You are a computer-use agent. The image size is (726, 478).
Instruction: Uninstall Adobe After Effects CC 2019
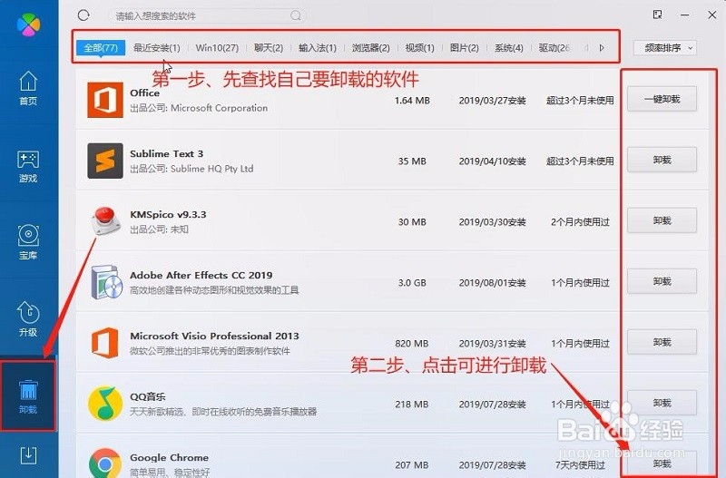(662, 281)
